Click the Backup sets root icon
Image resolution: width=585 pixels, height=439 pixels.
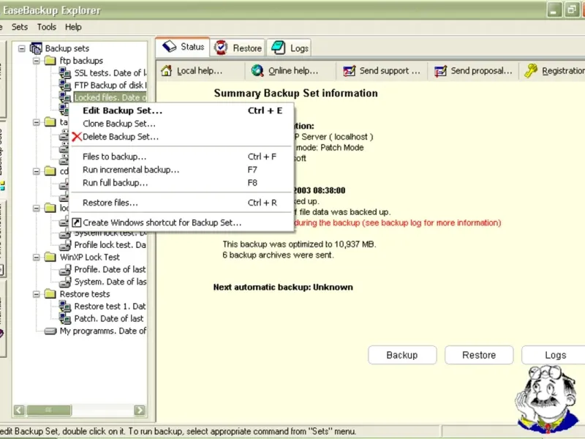36,48
